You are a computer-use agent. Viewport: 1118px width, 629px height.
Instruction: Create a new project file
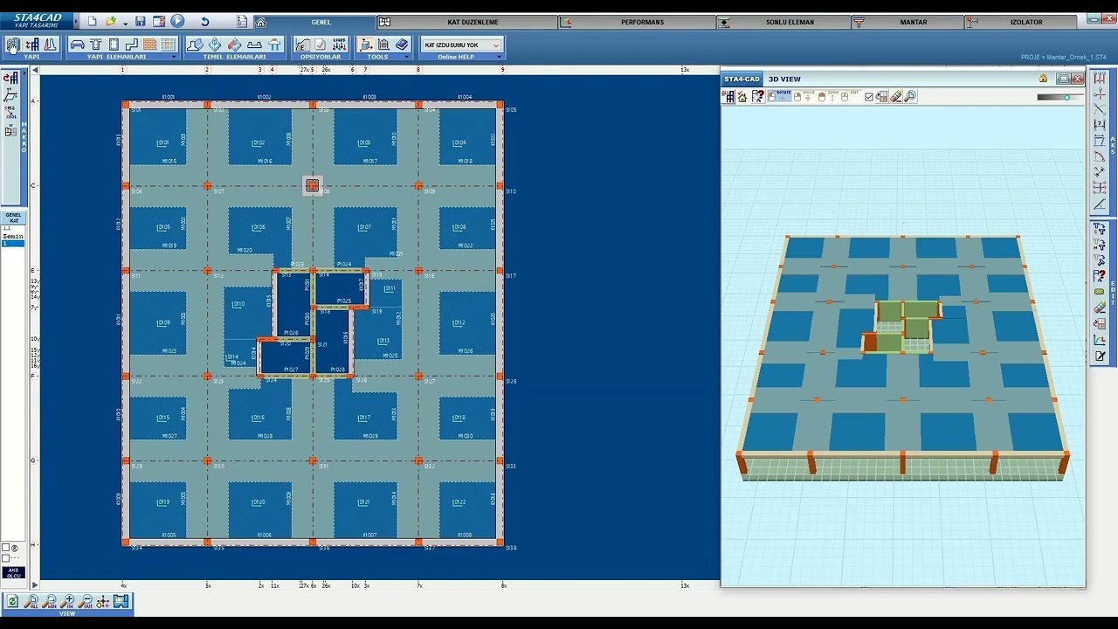[x=92, y=21]
